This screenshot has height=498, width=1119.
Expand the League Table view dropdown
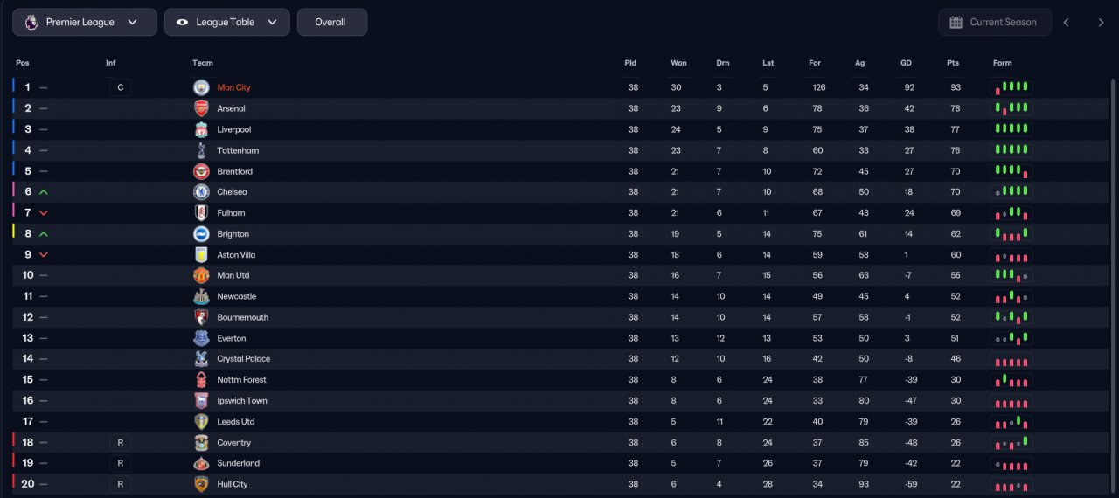tap(227, 22)
